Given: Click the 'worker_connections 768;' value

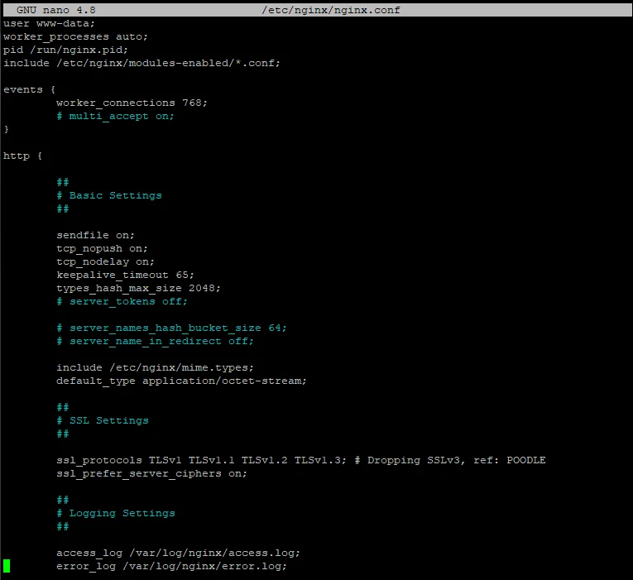Looking at the screenshot, I should 132,103.
